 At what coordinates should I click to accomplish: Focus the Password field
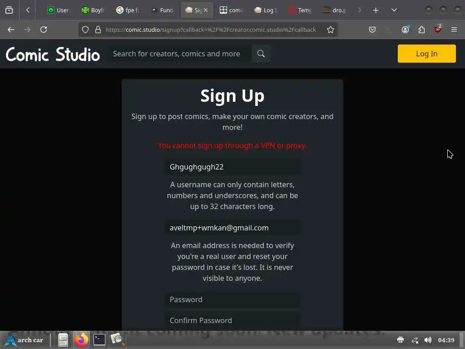tap(232, 300)
